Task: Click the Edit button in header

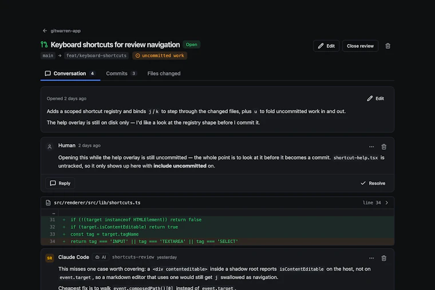Action: pos(326,46)
